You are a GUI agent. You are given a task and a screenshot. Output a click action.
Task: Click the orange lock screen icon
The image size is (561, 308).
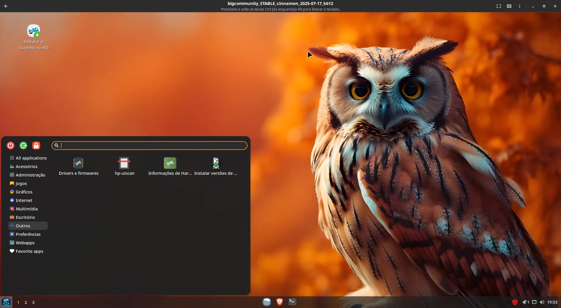point(36,145)
